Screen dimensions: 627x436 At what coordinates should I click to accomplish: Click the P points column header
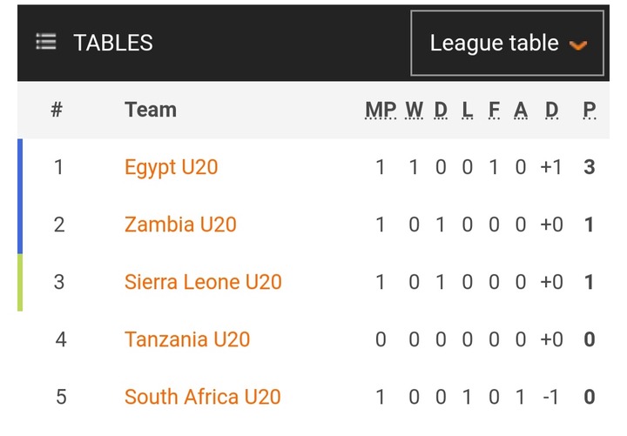click(x=590, y=110)
